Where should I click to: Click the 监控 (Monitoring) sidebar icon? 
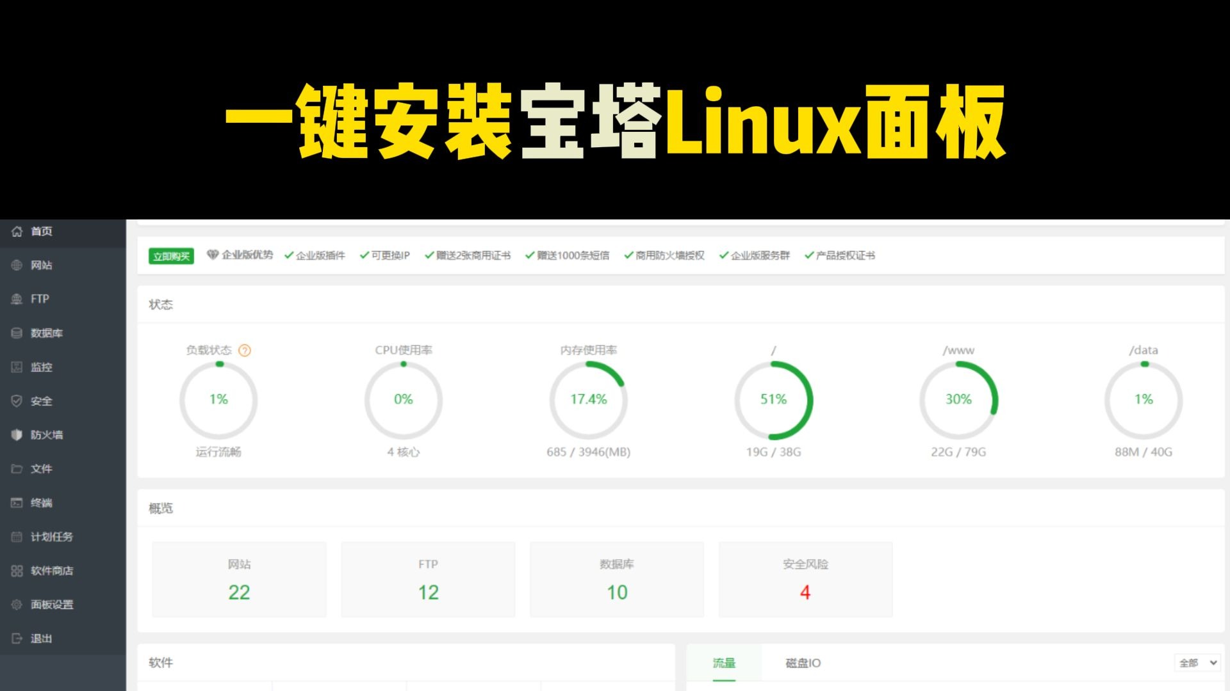point(41,367)
